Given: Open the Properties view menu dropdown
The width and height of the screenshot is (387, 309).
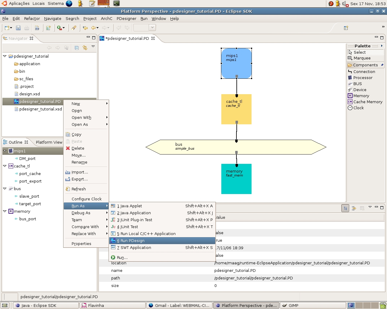Looking at the screenshot, I should coord(370,207).
